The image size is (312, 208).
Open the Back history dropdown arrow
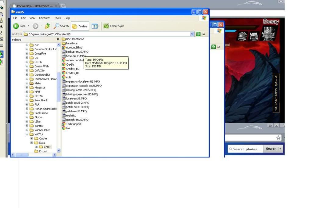click(29, 26)
